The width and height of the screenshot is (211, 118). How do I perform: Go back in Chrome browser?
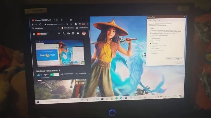[32, 25]
